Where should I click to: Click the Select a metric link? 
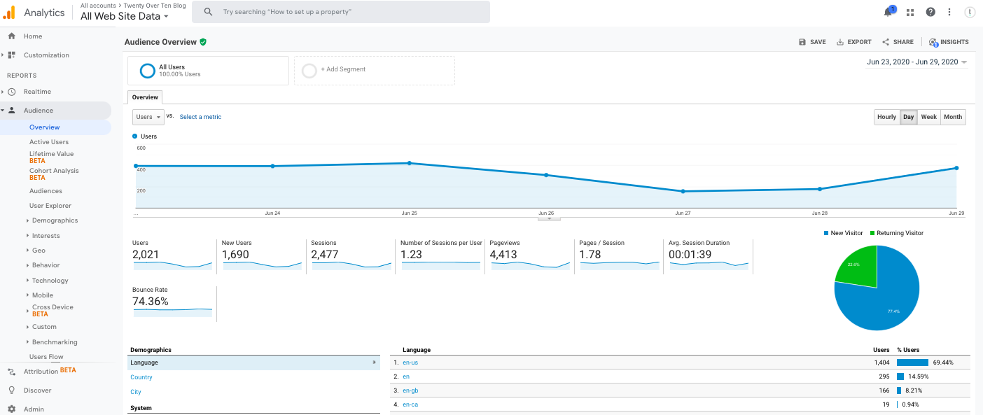pyautogui.click(x=200, y=117)
